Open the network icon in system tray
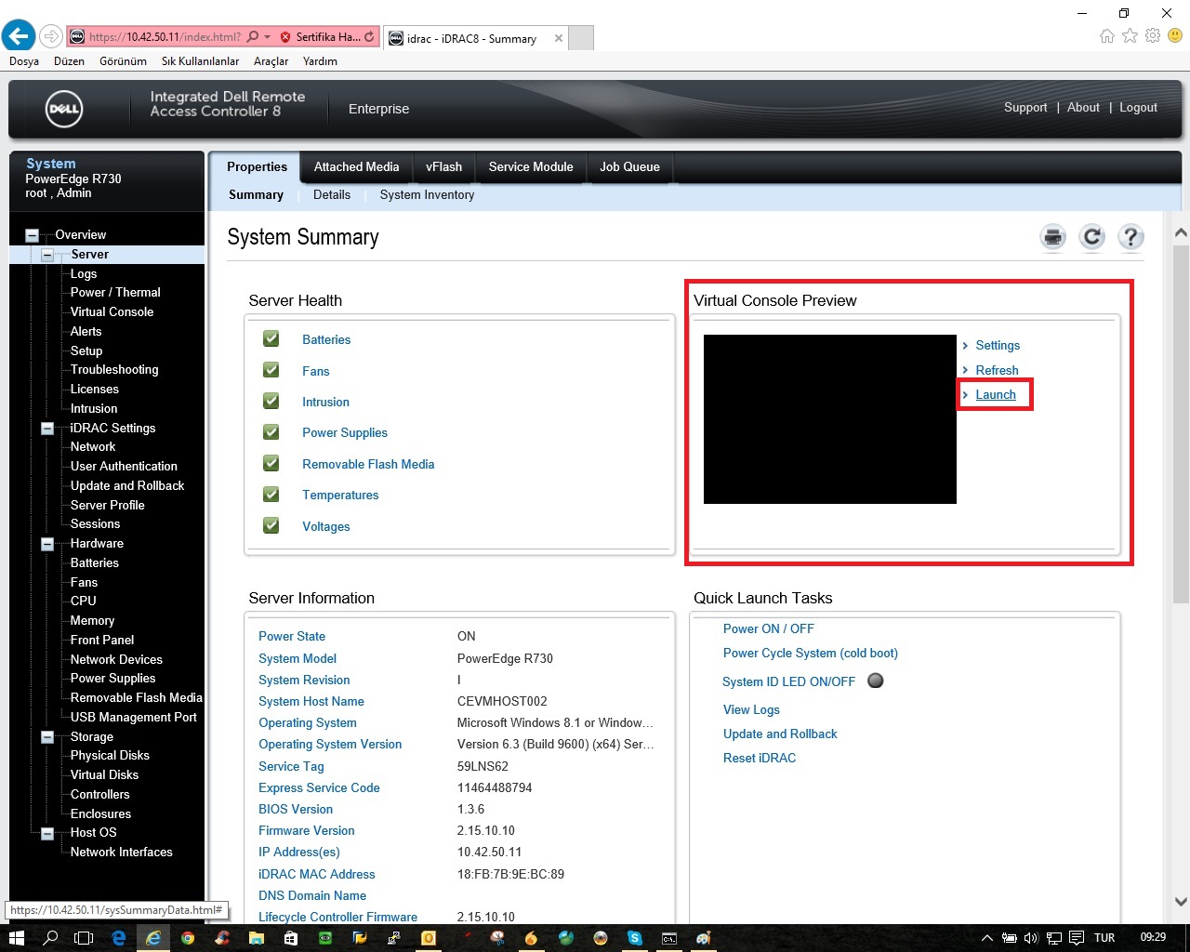Image resolution: width=1190 pixels, height=952 pixels. coord(1054,938)
